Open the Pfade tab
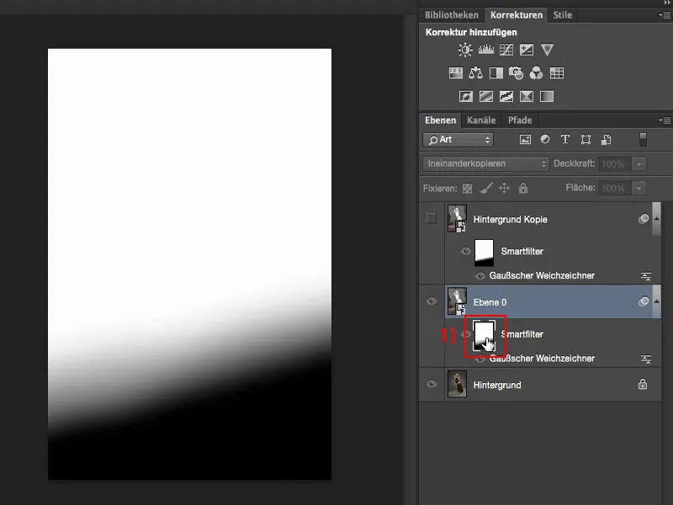Image resolution: width=673 pixels, height=505 pixels. click(x=520, y=120)
